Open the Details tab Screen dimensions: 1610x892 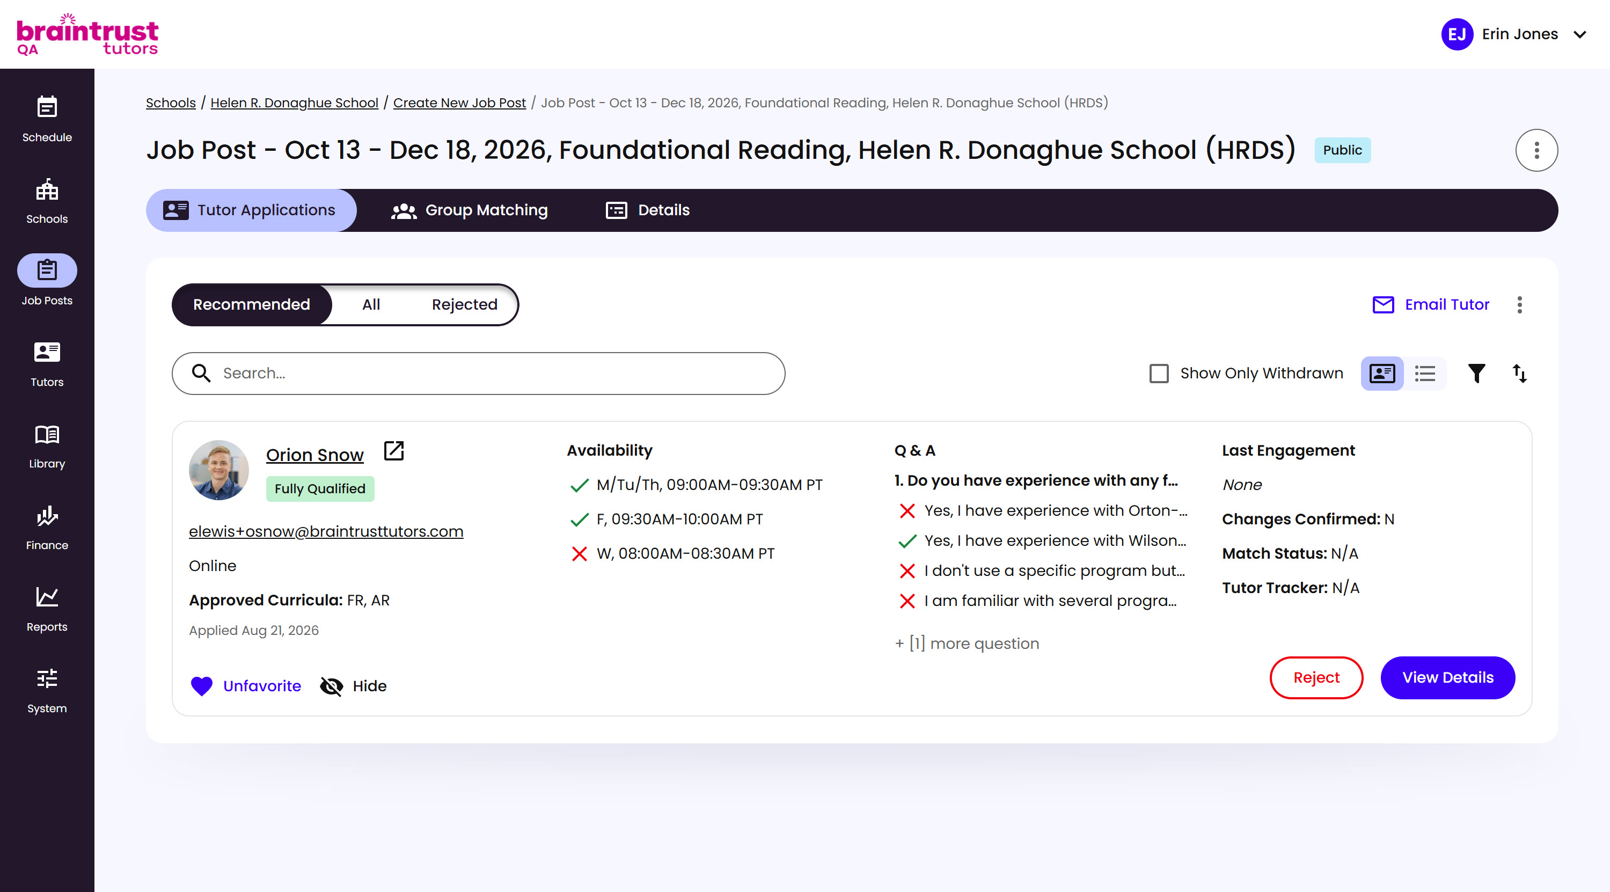(648, 210)
